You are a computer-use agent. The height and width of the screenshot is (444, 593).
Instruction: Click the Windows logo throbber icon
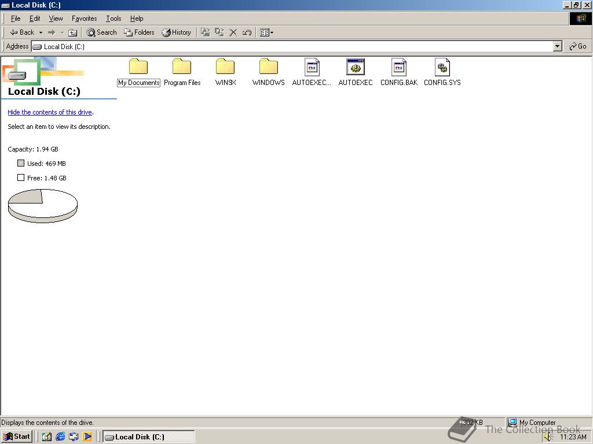[x=580, y=18]
